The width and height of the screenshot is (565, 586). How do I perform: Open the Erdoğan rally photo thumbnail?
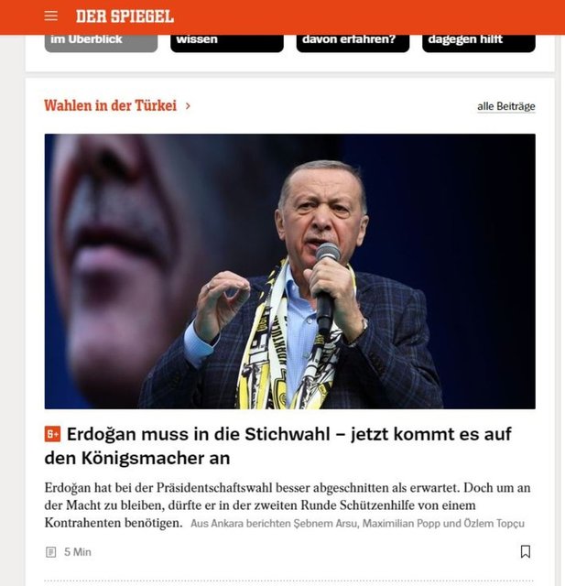point(289,271)
